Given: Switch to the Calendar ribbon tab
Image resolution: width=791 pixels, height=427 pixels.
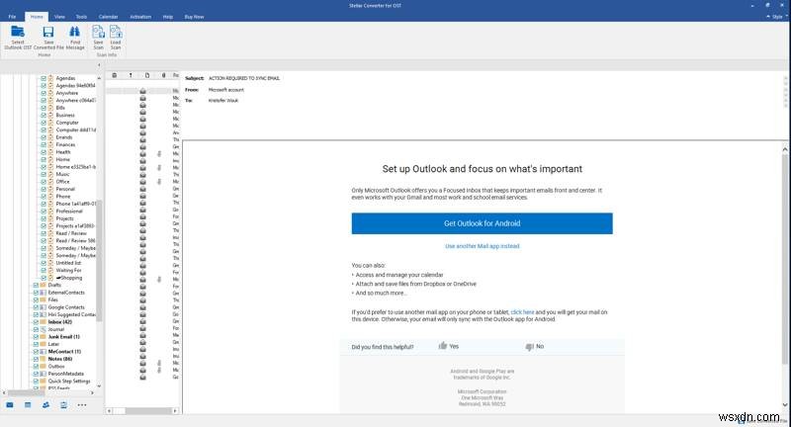Looking at the screenshot, I should coord(108,17).
